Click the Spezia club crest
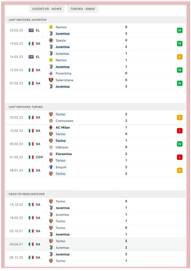191x271 pixels. tap(51, 40)
